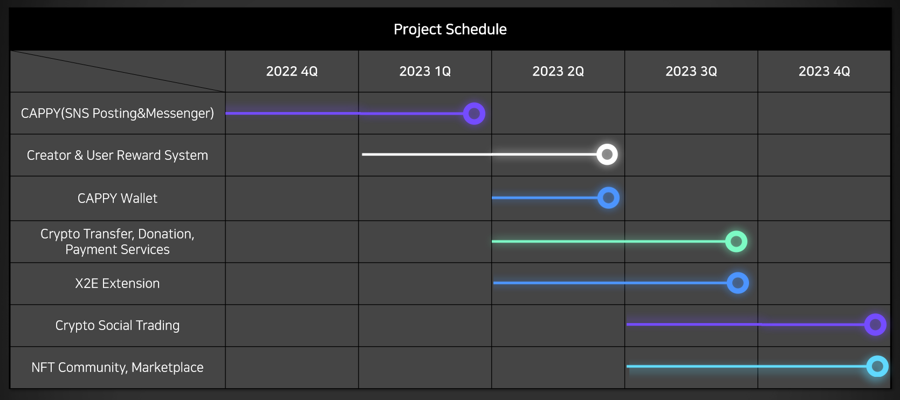The width and height of the screenshot is (900, 400).
Task: Click the Creator & User Reward white end marker
Action: coord(607,155)
